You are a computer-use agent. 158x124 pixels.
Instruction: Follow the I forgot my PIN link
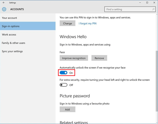tap(88, 23)
